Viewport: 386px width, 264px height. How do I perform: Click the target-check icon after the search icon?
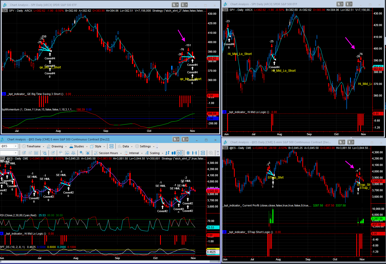[x=53, y=153]
